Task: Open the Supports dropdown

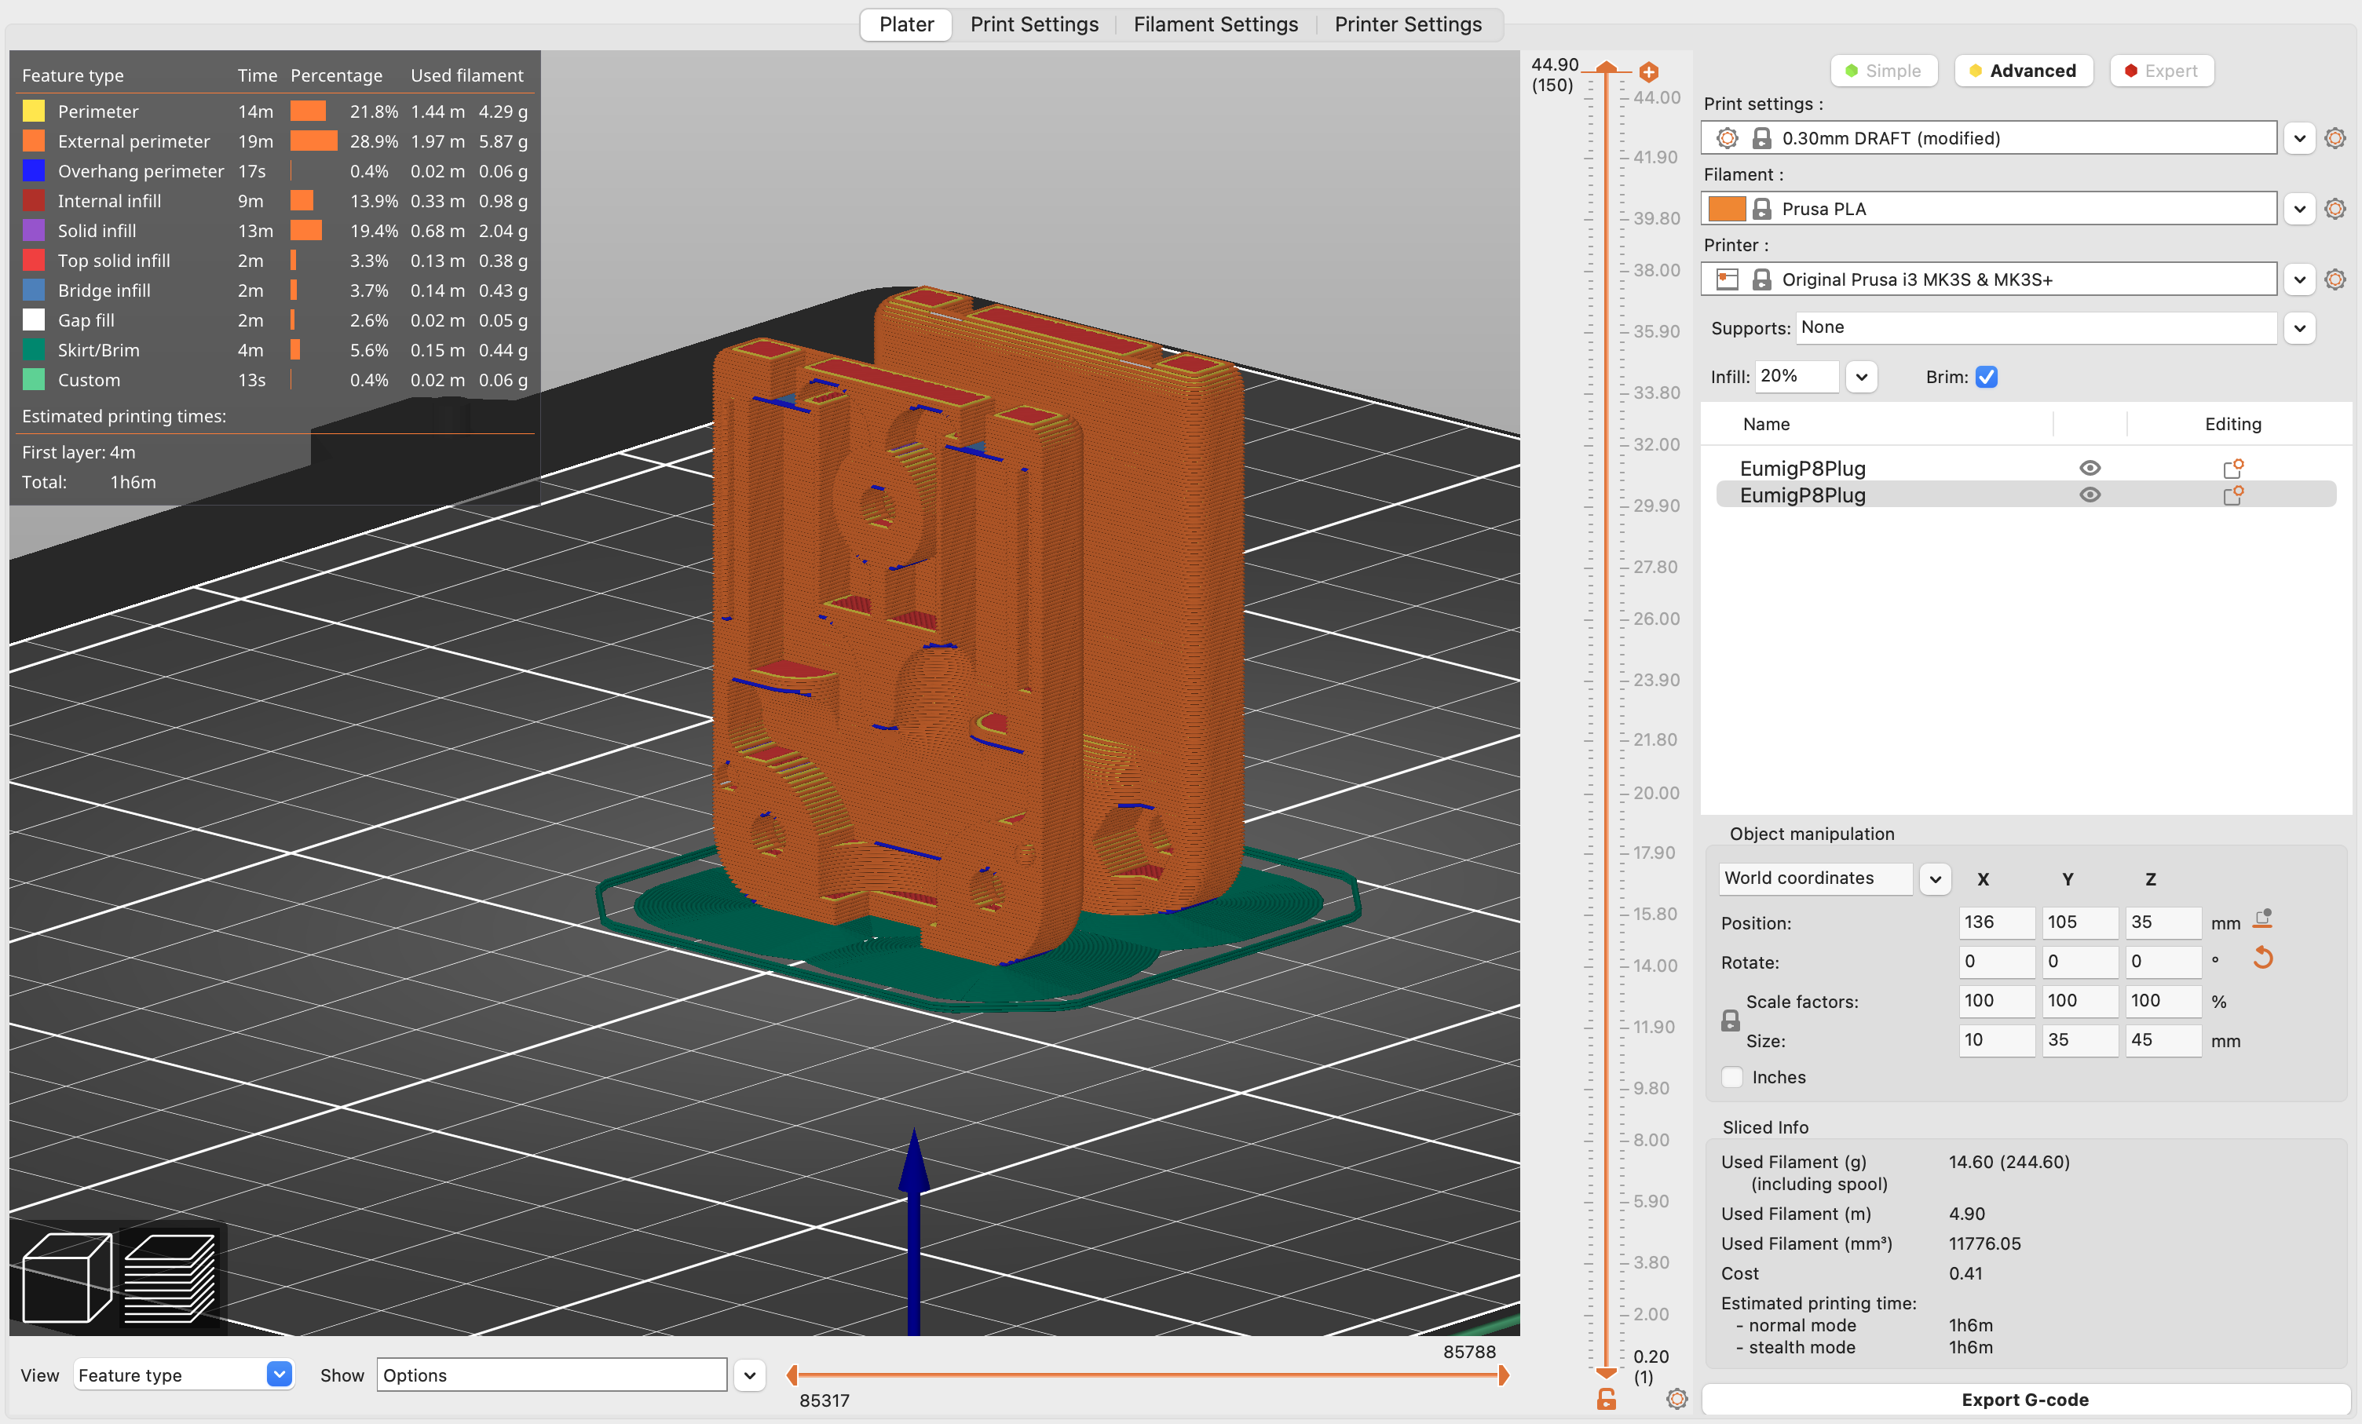Action: (2298, 327)
